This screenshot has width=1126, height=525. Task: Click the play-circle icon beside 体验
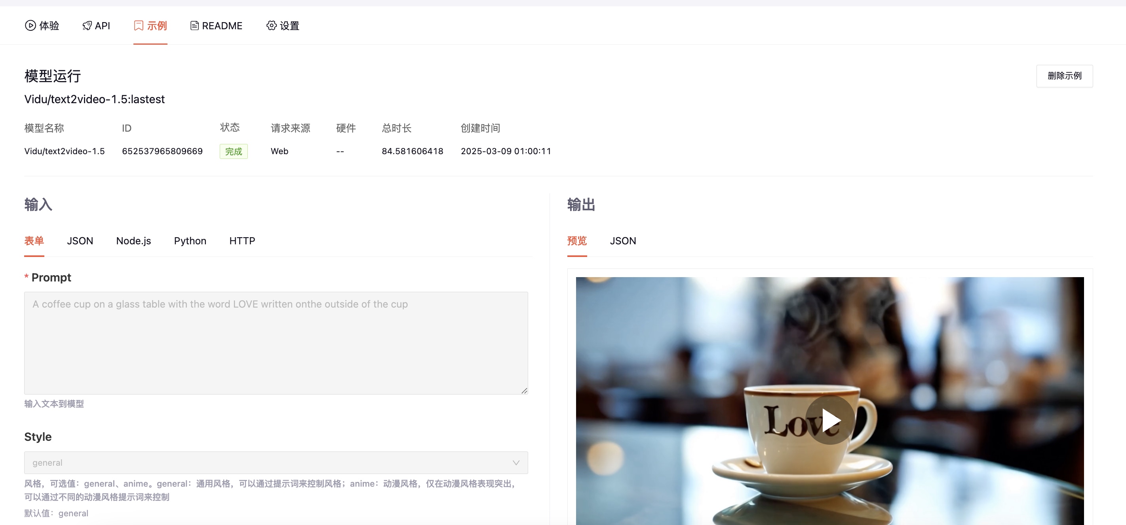[x=30, y=26]
